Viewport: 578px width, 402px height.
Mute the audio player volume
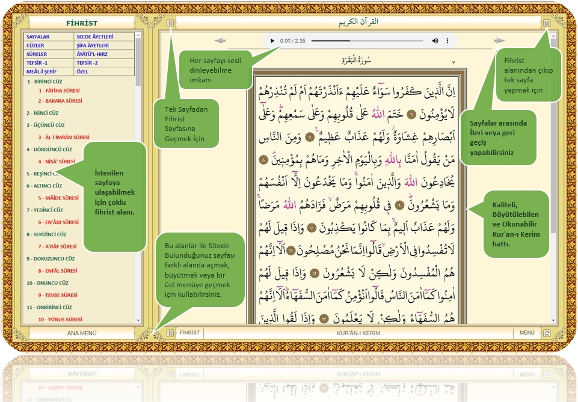pos(435,41)
